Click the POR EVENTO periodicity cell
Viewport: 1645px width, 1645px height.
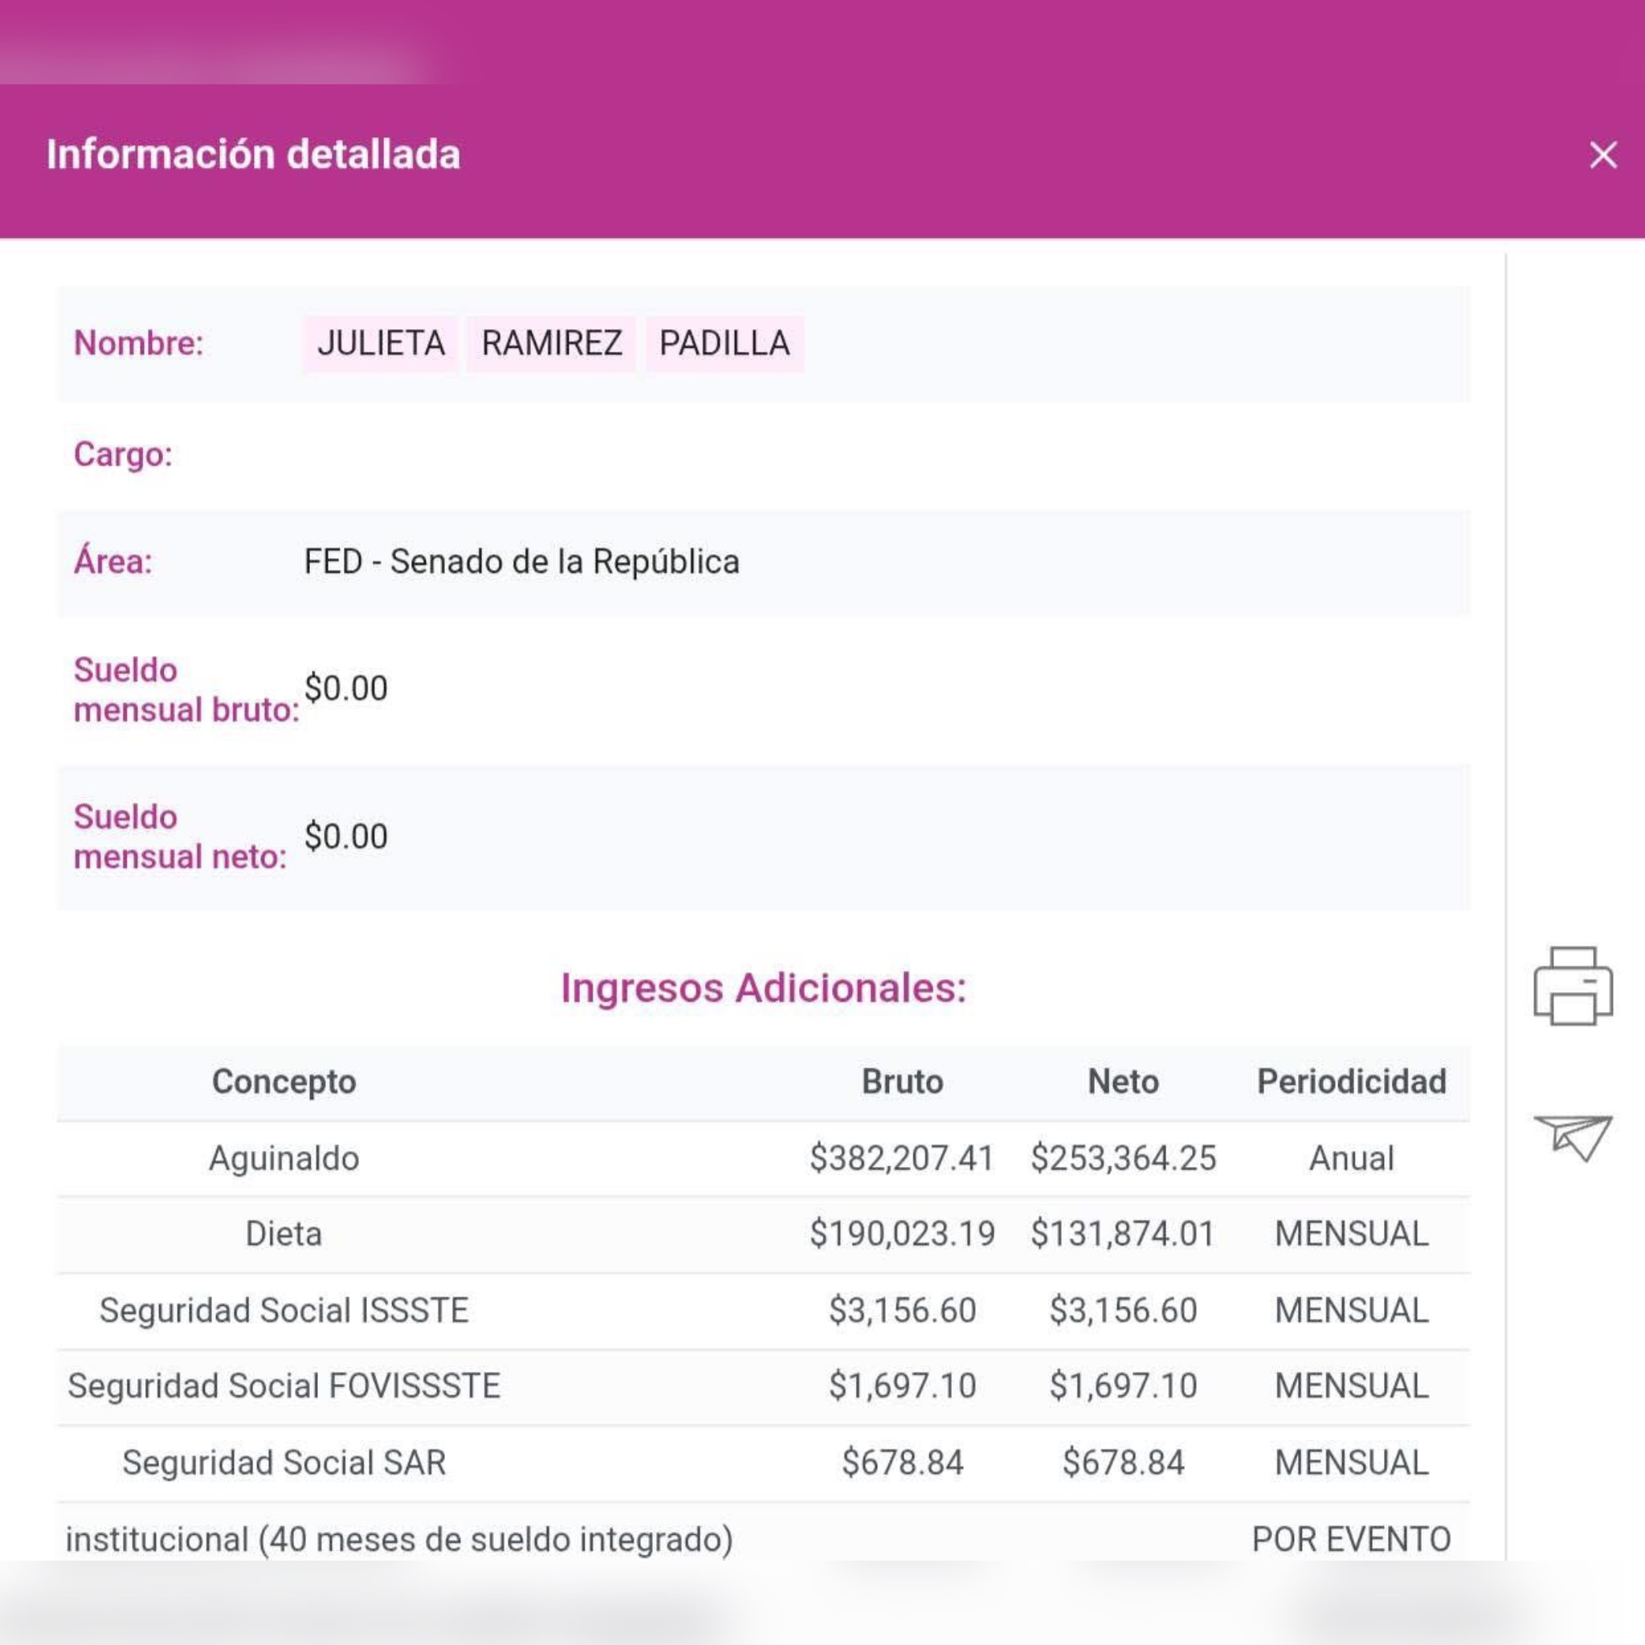[x=1351, y=1540]
